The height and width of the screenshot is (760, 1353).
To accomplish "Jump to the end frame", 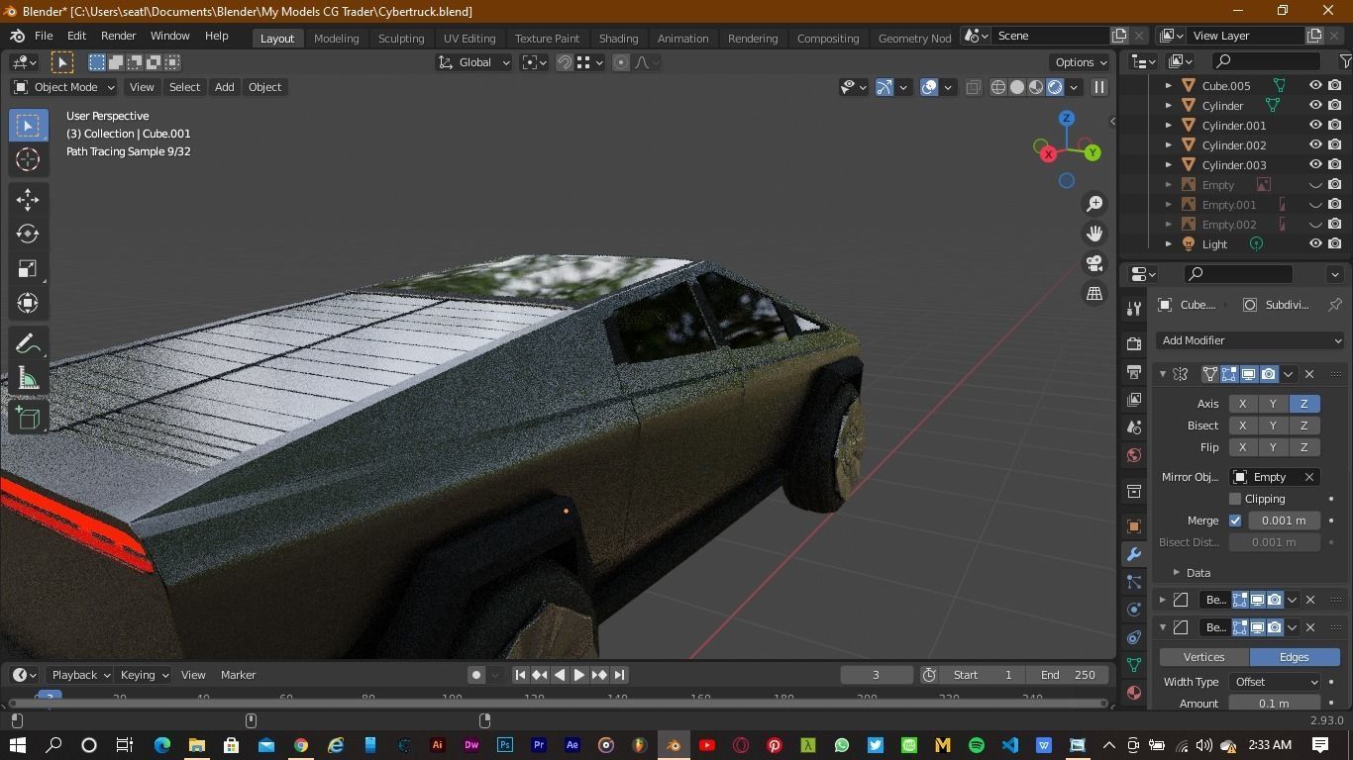I will (x=619, y=675).
